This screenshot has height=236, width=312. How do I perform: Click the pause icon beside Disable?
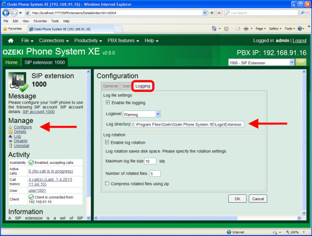point(10,141)
